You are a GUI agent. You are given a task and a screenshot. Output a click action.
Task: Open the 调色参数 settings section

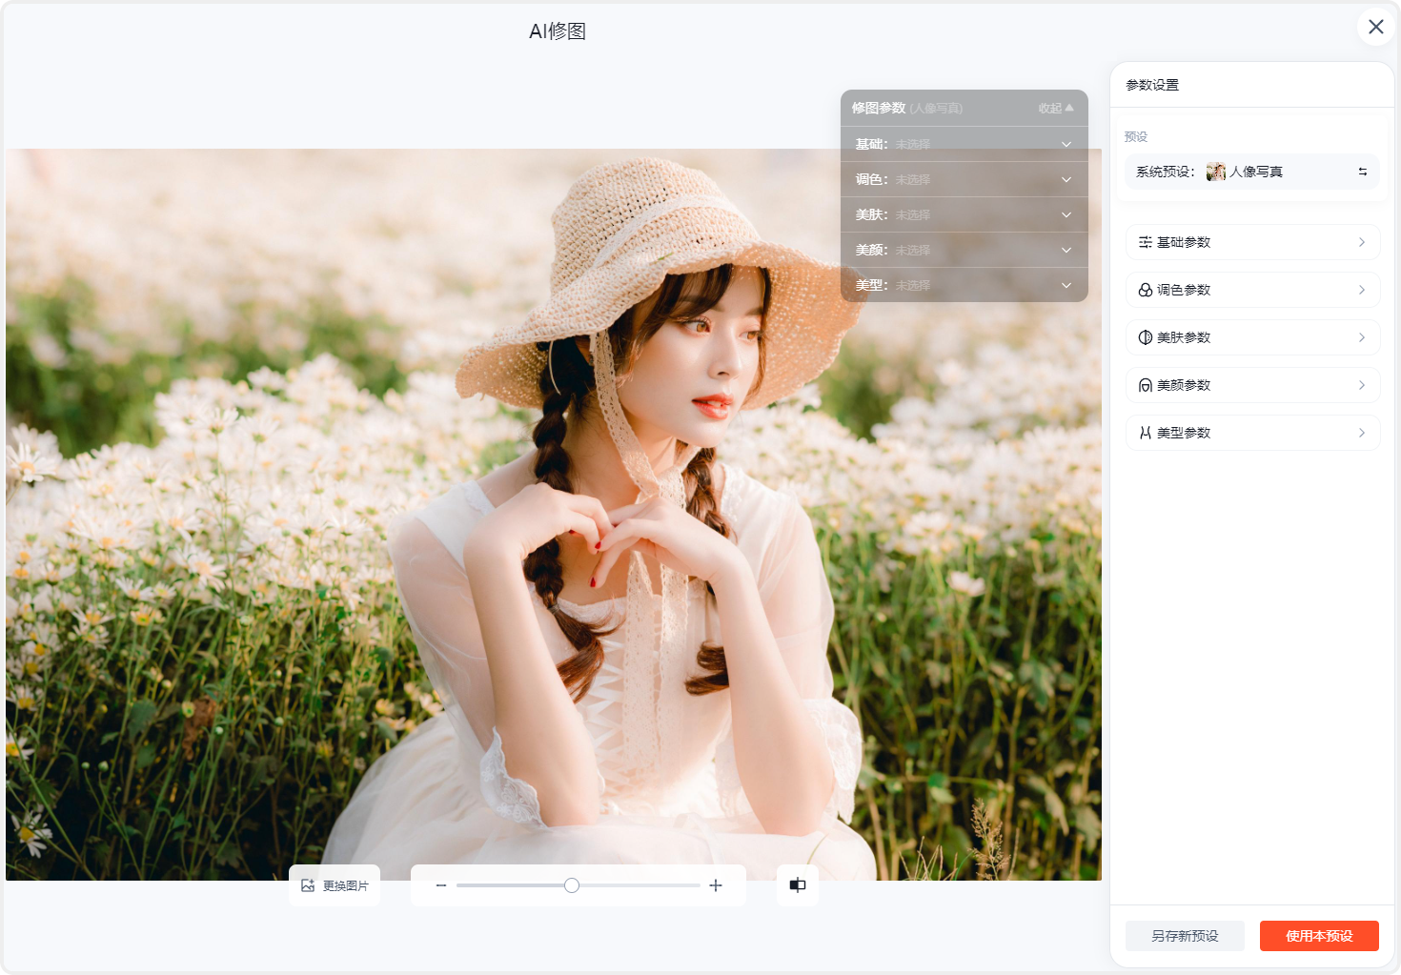pyautogui.click(x=1252, y=290)
